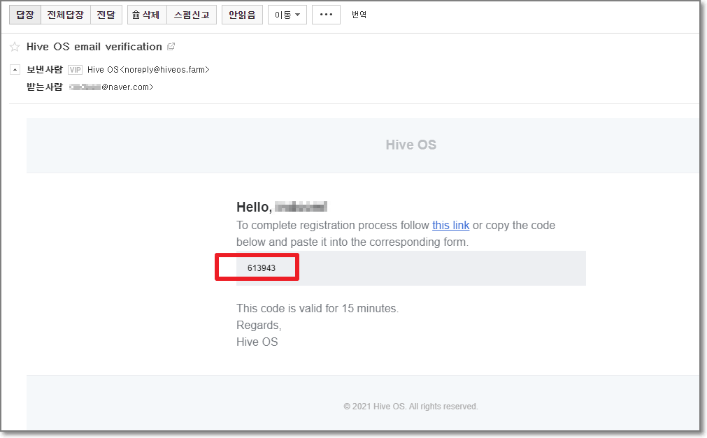Click the 'Hive OS' email header title
This screenshot has height=438, width=707.
(410, 145)
